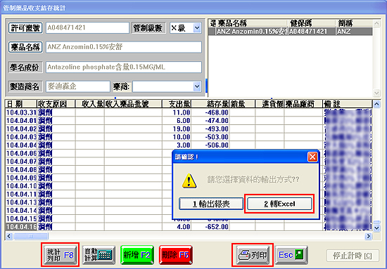Click the Esc exit button

click(x=291, y=255)
